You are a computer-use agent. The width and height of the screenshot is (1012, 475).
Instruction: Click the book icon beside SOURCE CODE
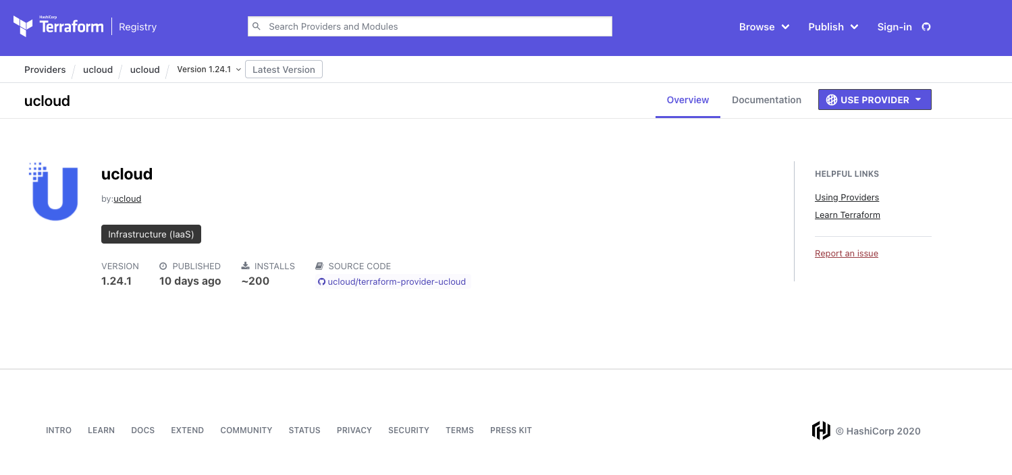(319, 267)
